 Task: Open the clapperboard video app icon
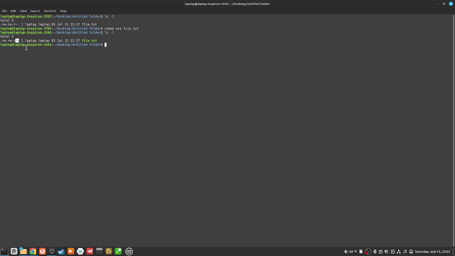coord(99,251)
